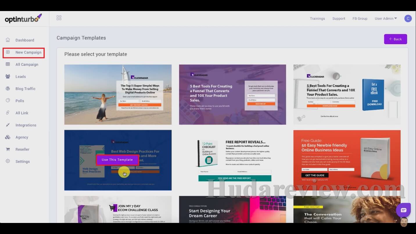Image resolution: width=416 pixels, height=234 pixels.
Task: Select the 7 Day Ecom Challenge template
Action: point(118,209)
